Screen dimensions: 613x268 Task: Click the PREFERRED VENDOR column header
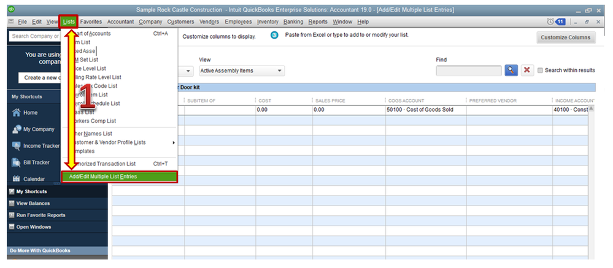[x=493, y=101]
